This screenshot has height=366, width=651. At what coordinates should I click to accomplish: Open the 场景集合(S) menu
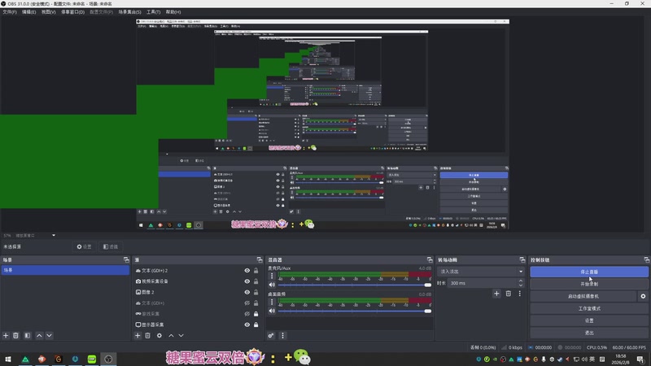pos(129,12)
